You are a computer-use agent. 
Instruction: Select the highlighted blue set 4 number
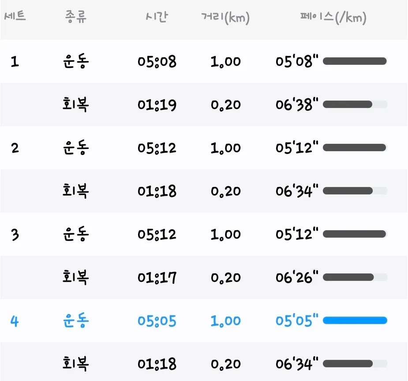pos(15,321)
